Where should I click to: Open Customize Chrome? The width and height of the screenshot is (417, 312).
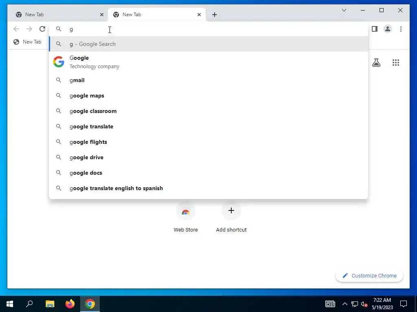point(369,276)
